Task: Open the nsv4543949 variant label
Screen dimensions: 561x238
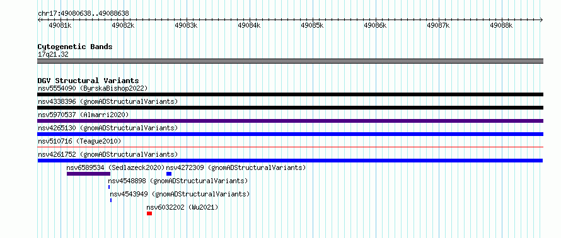Action: [180, 194]
